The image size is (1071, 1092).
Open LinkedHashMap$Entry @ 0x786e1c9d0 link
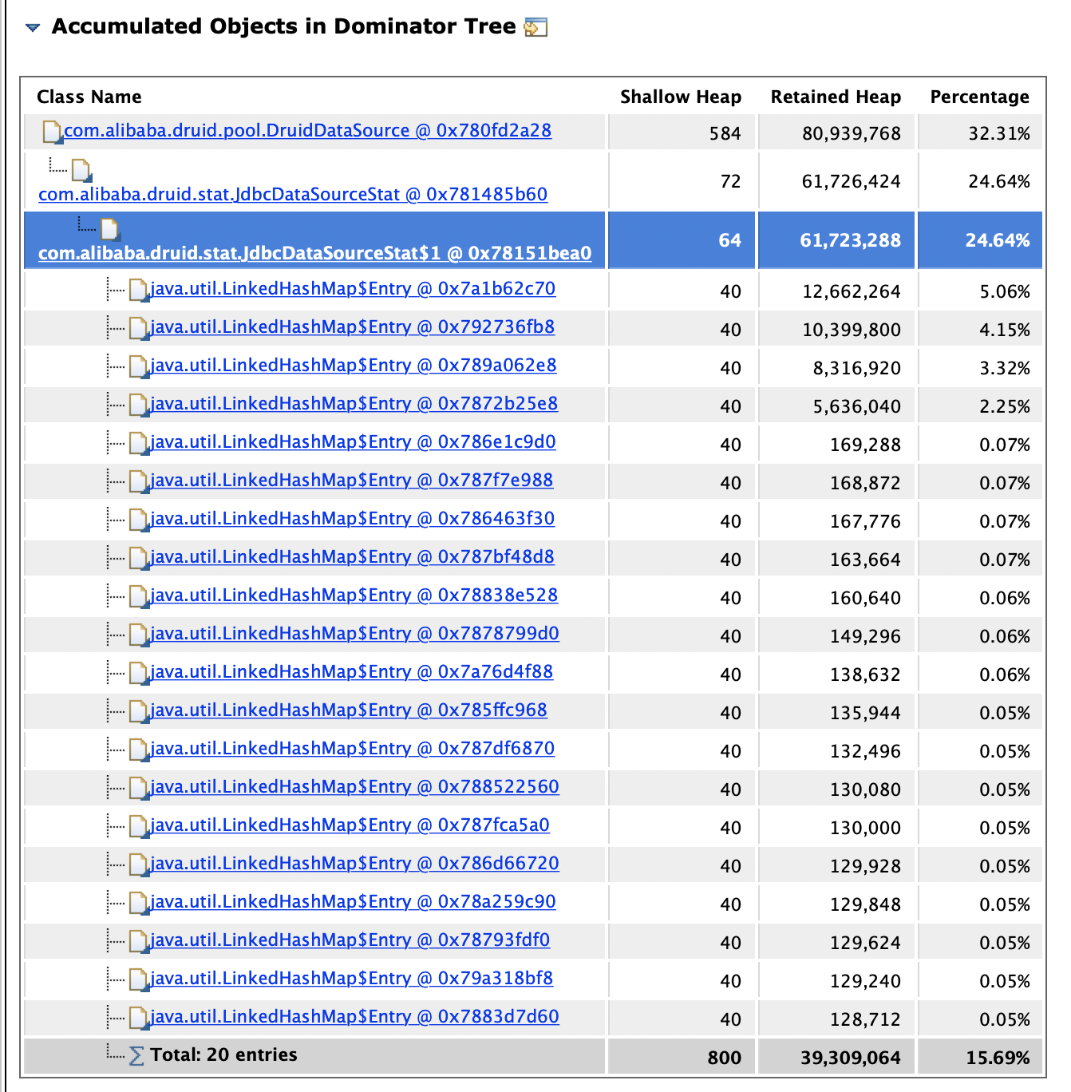pyautogui.click(x=353, y=441)
